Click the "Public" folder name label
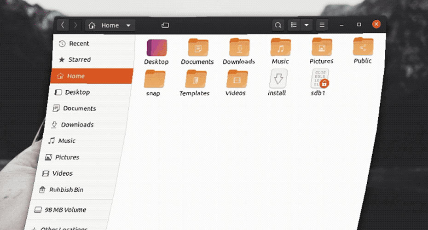Viewport: 428px width, 230px height. [x=363, y=61]
